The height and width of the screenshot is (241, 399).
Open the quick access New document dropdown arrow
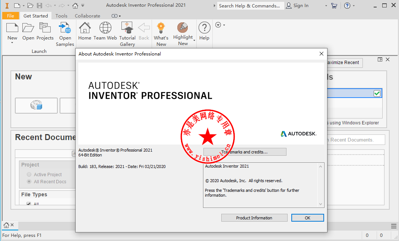23,6
